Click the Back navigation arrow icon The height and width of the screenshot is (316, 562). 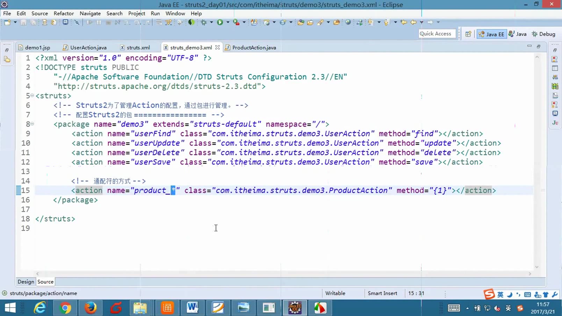[414, 22]
